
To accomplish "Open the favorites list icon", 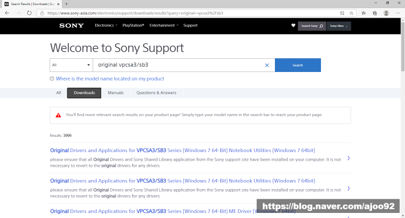I will (363, 13).
